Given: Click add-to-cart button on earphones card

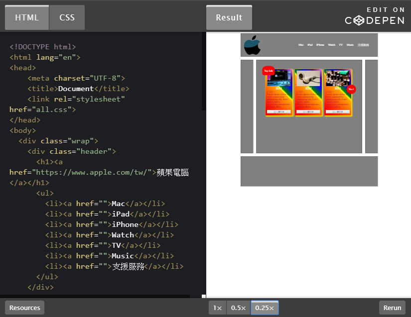Looking at the screenshot, I should coord(308,112).
